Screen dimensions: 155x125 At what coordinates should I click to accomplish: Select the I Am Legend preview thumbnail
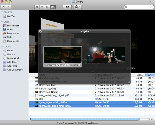click(106, 55)
